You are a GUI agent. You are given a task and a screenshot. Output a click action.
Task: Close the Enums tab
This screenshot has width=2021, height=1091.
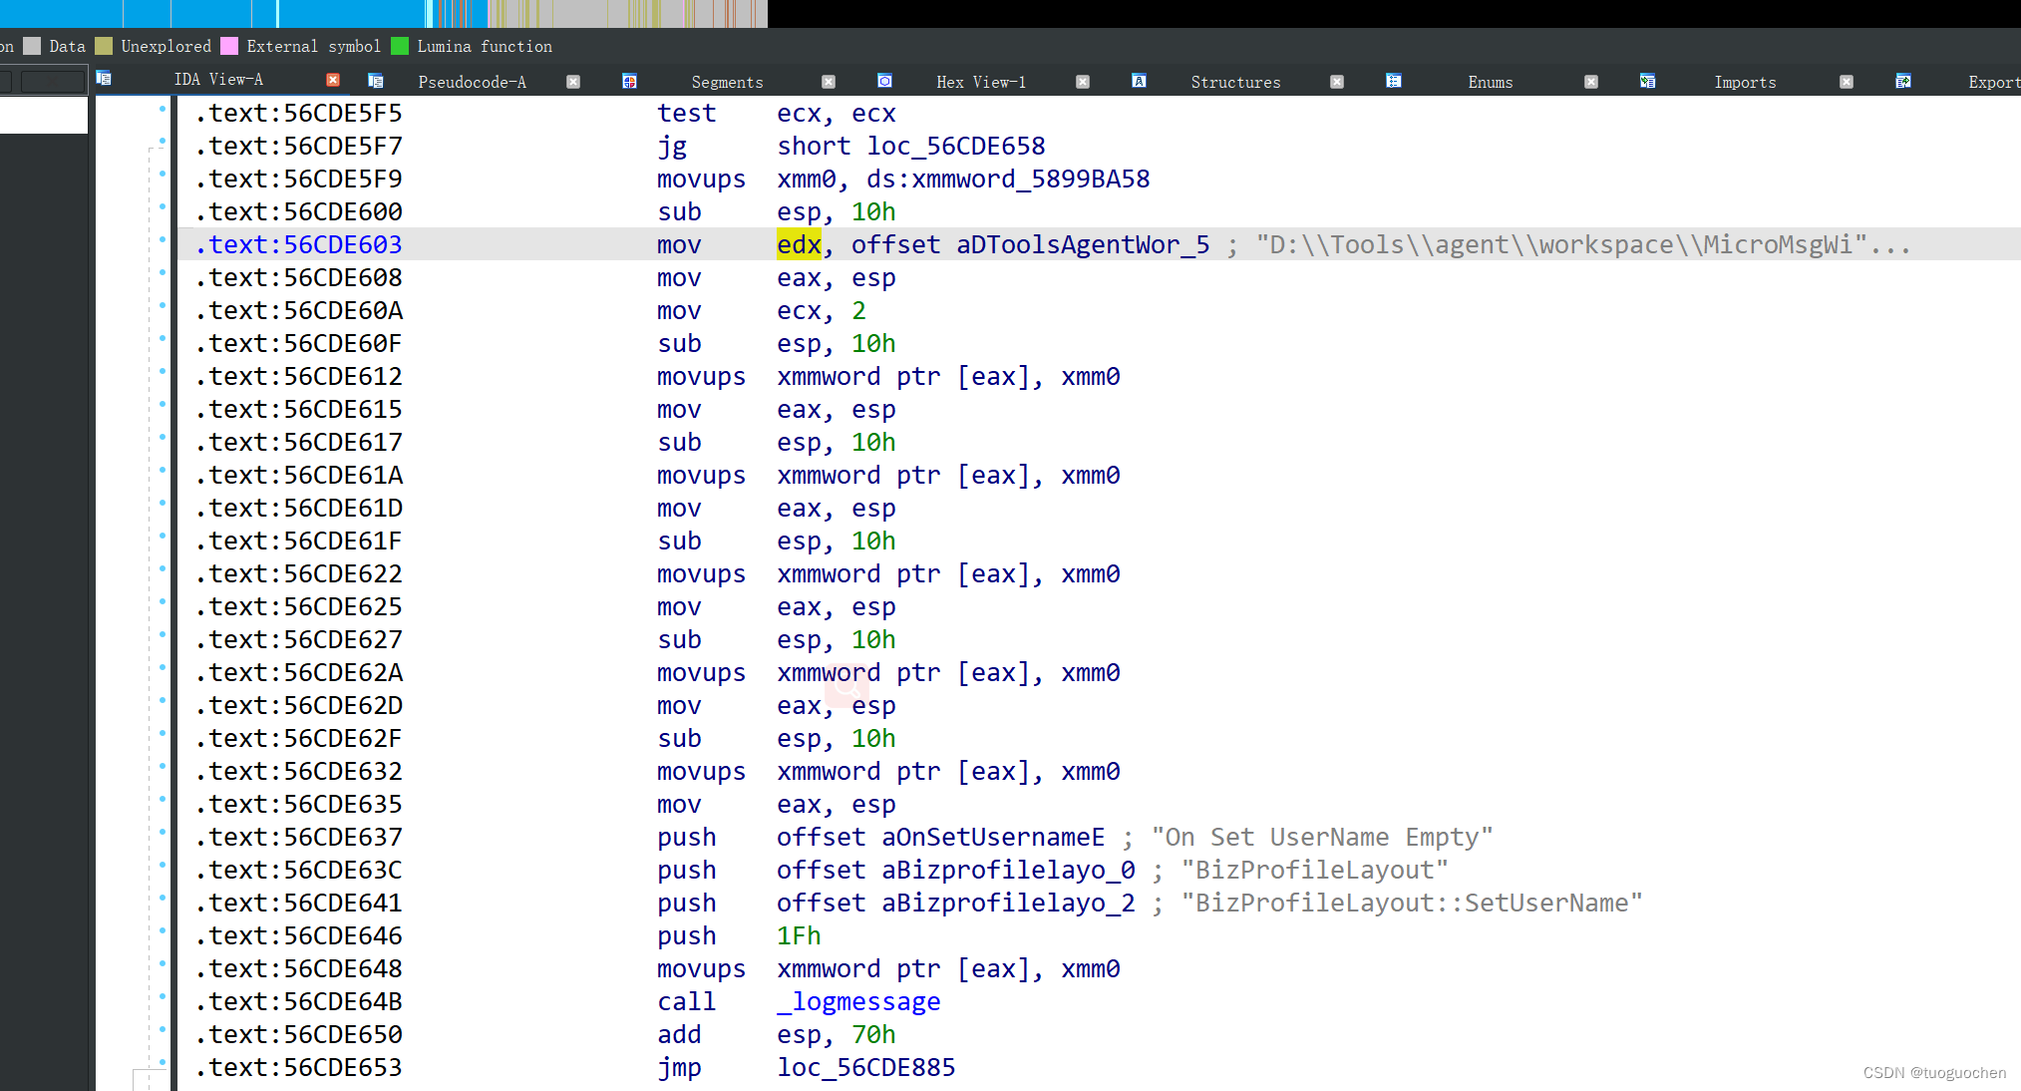1591,82
